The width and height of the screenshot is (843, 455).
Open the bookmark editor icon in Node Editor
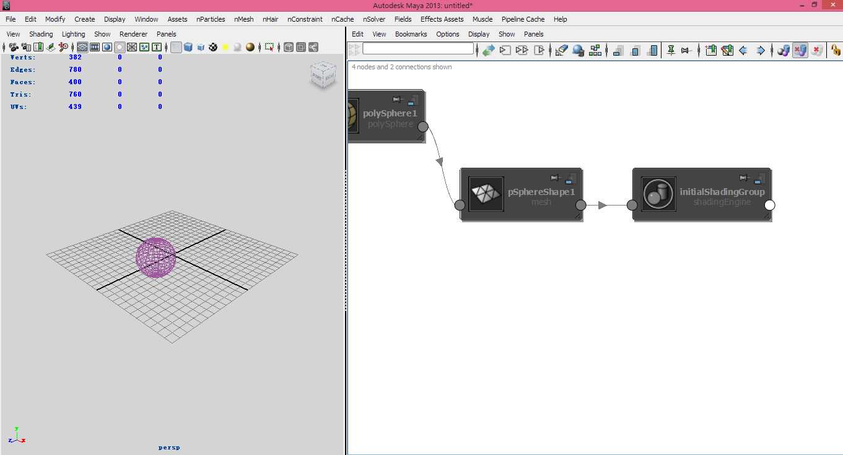pos(727,50)
